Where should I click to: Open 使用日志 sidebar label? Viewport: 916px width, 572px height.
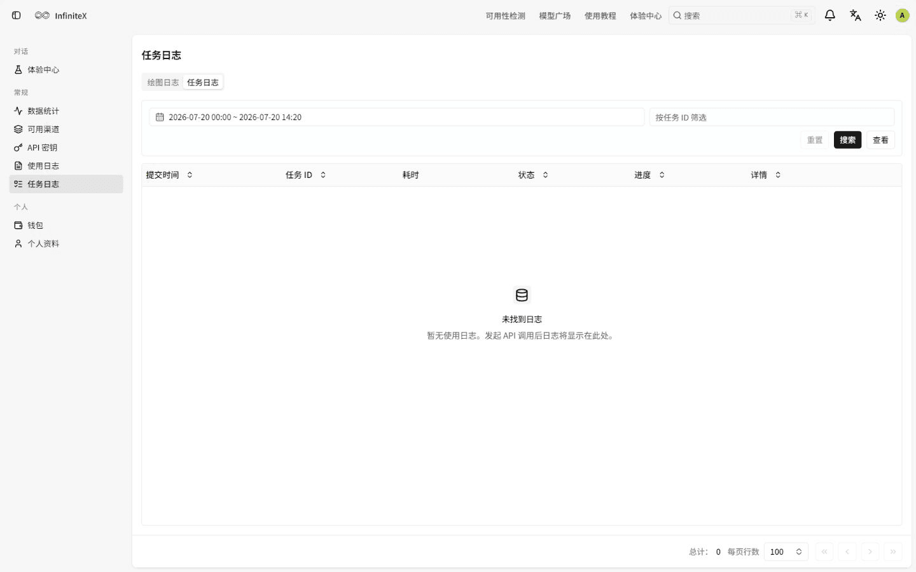(x=43, y=166)
